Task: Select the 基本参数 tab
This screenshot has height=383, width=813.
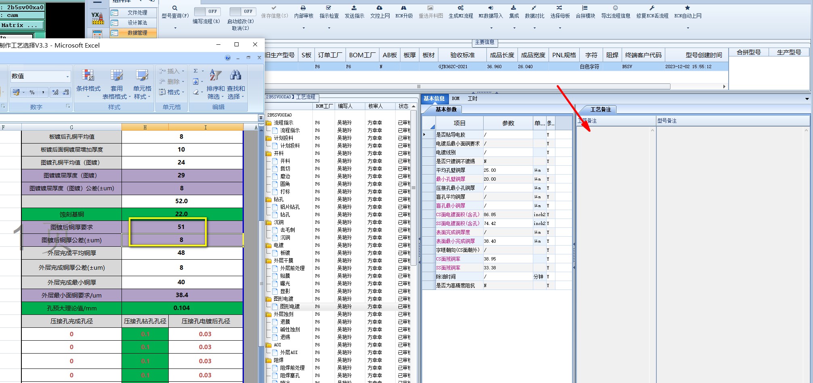Action: pos(446,109)
